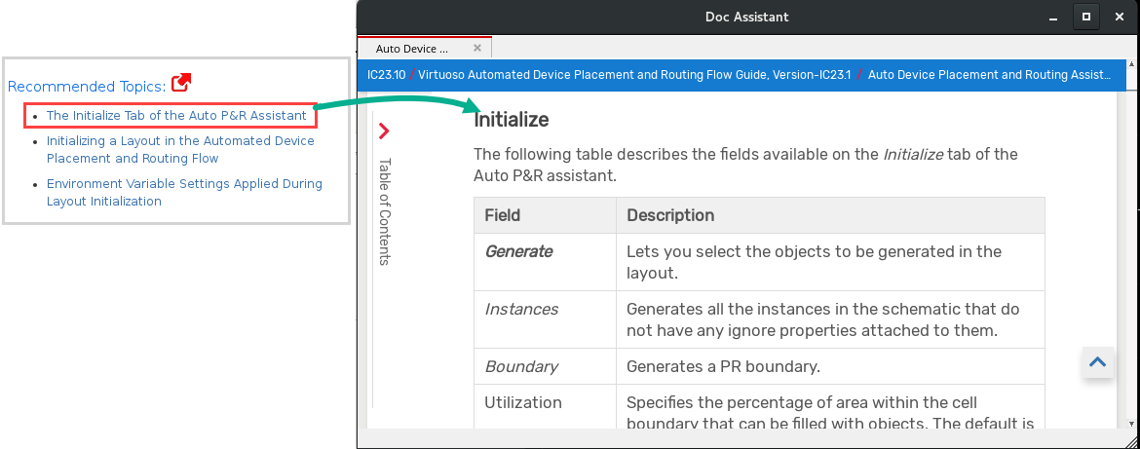Click the Generate field cell in table

click(x=519, y=251)
